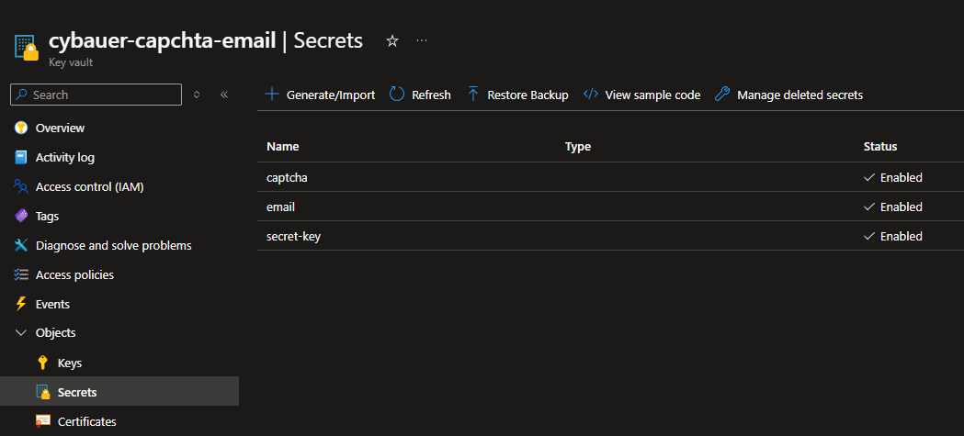Click the Secrets lock icon in sidebar
Screen dimensions: 964x436
[x=42, y=393]
